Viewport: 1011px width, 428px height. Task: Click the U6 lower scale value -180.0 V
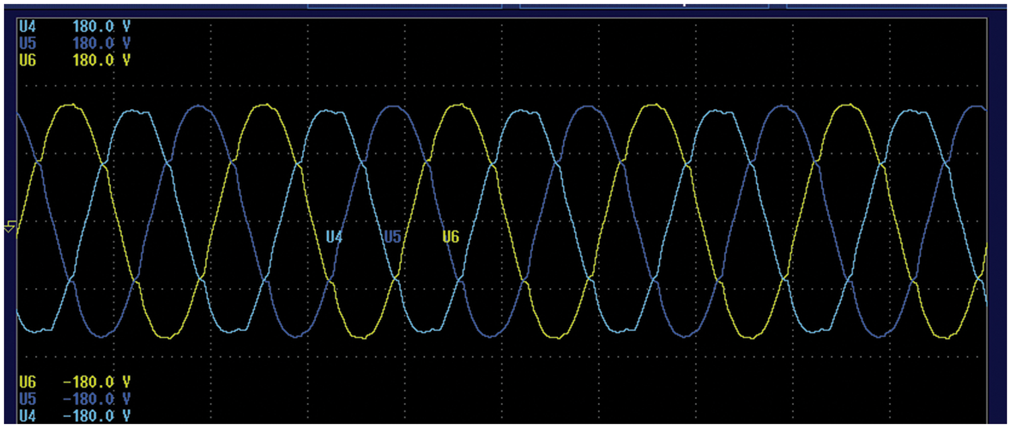(96, 382)
